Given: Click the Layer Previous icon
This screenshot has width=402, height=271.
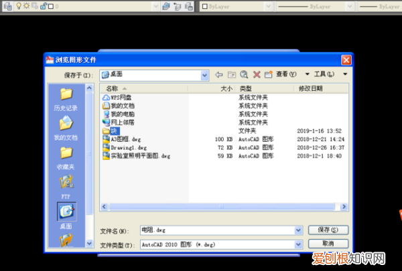Looking at the screenshot, I should click(x=178, y=7).
